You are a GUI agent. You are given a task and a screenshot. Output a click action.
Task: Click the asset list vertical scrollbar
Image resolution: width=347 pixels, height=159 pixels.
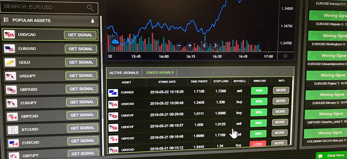(101, 86)
